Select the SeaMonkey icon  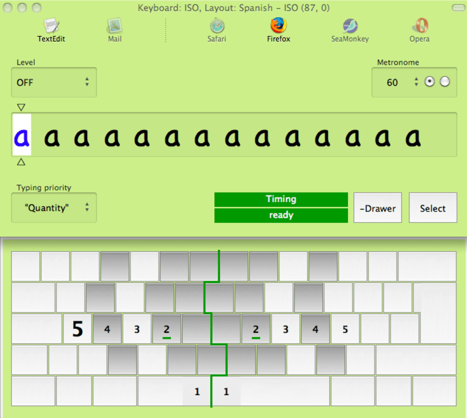[x=350, y=26]
